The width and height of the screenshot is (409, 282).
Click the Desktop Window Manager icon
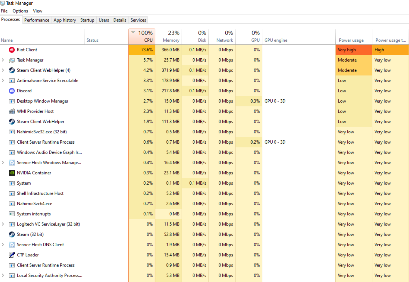12,101
